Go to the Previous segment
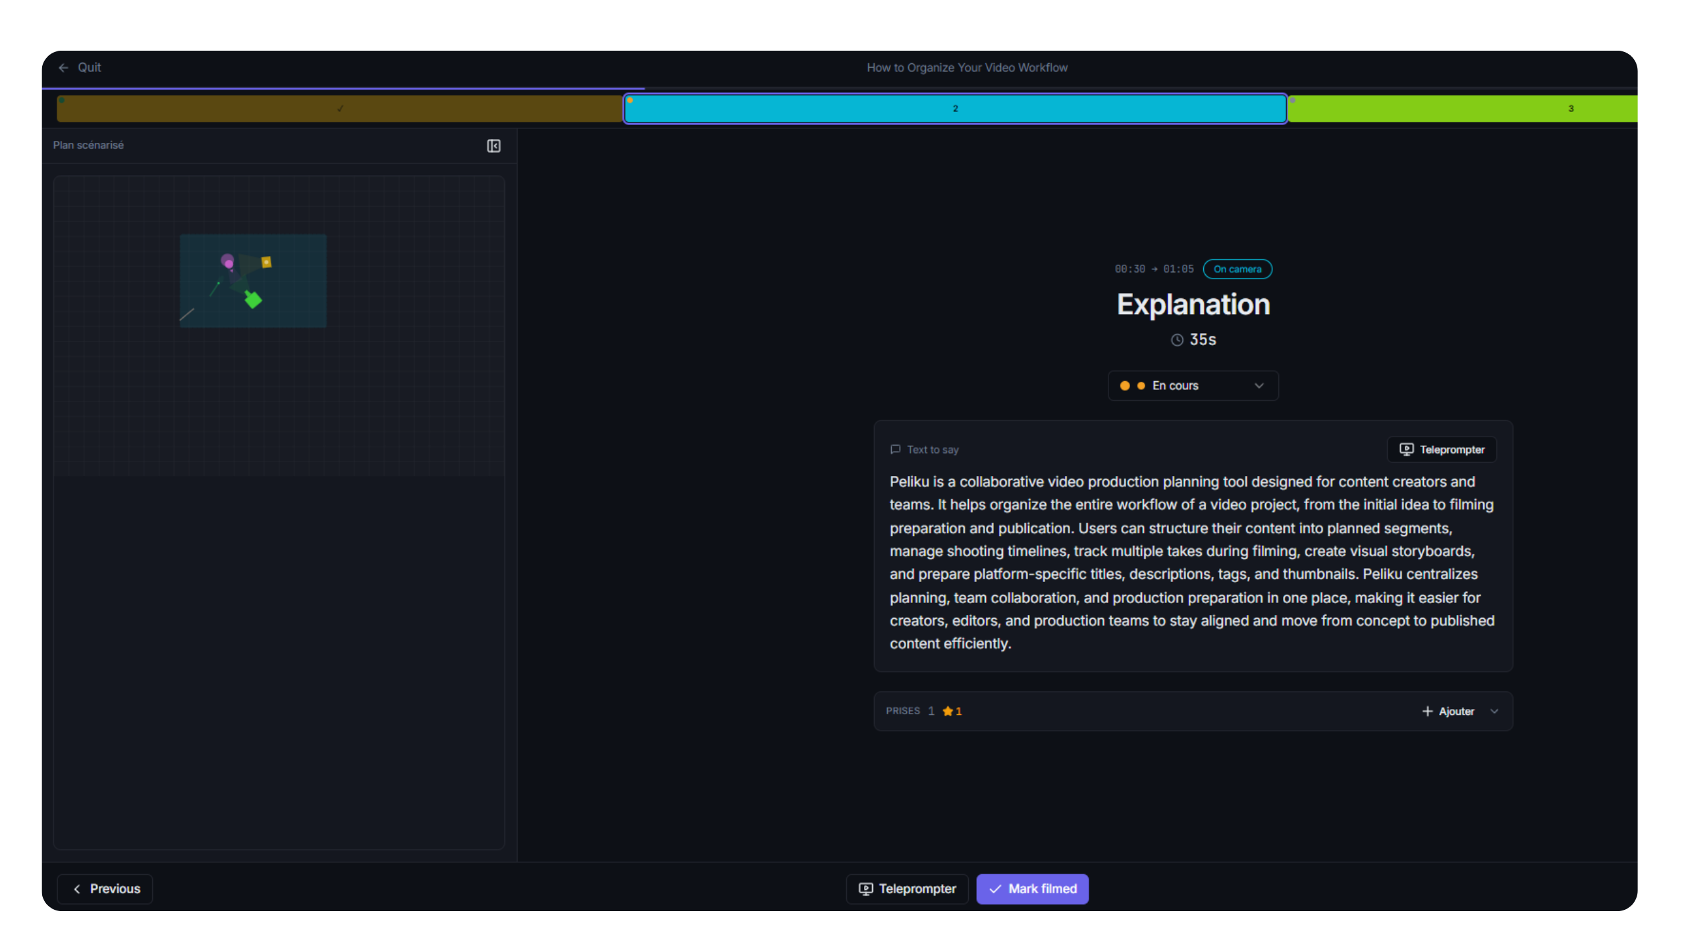The height and width of the screenshot is (948, 1686). [x=105, y=889]
